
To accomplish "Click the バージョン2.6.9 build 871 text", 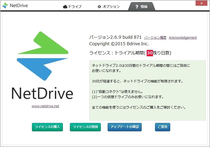I will [x=115, y=37].
